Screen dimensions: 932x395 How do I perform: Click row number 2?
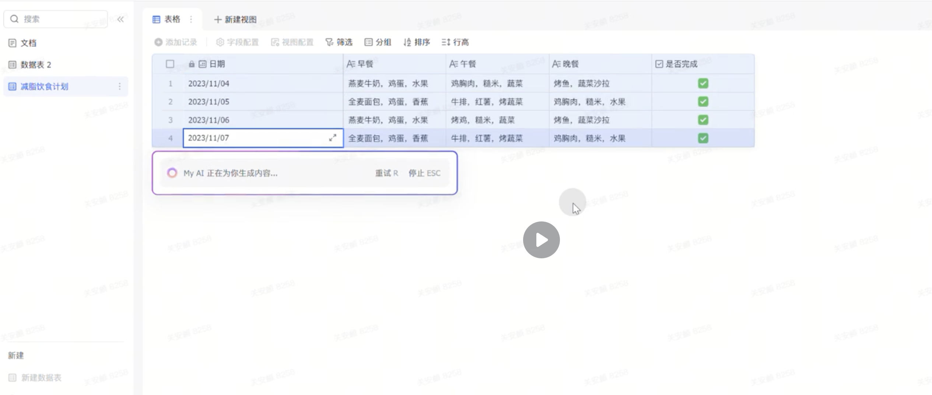click(170, 101)
